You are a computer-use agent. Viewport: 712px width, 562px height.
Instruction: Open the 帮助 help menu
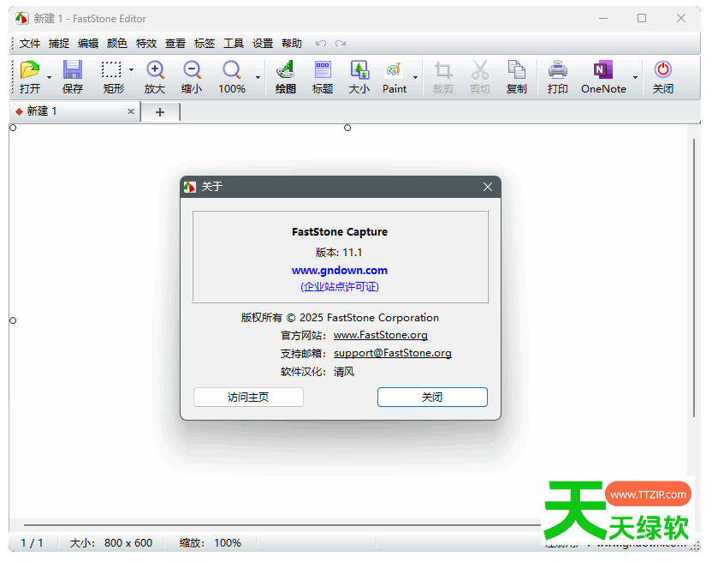[292, 44]
